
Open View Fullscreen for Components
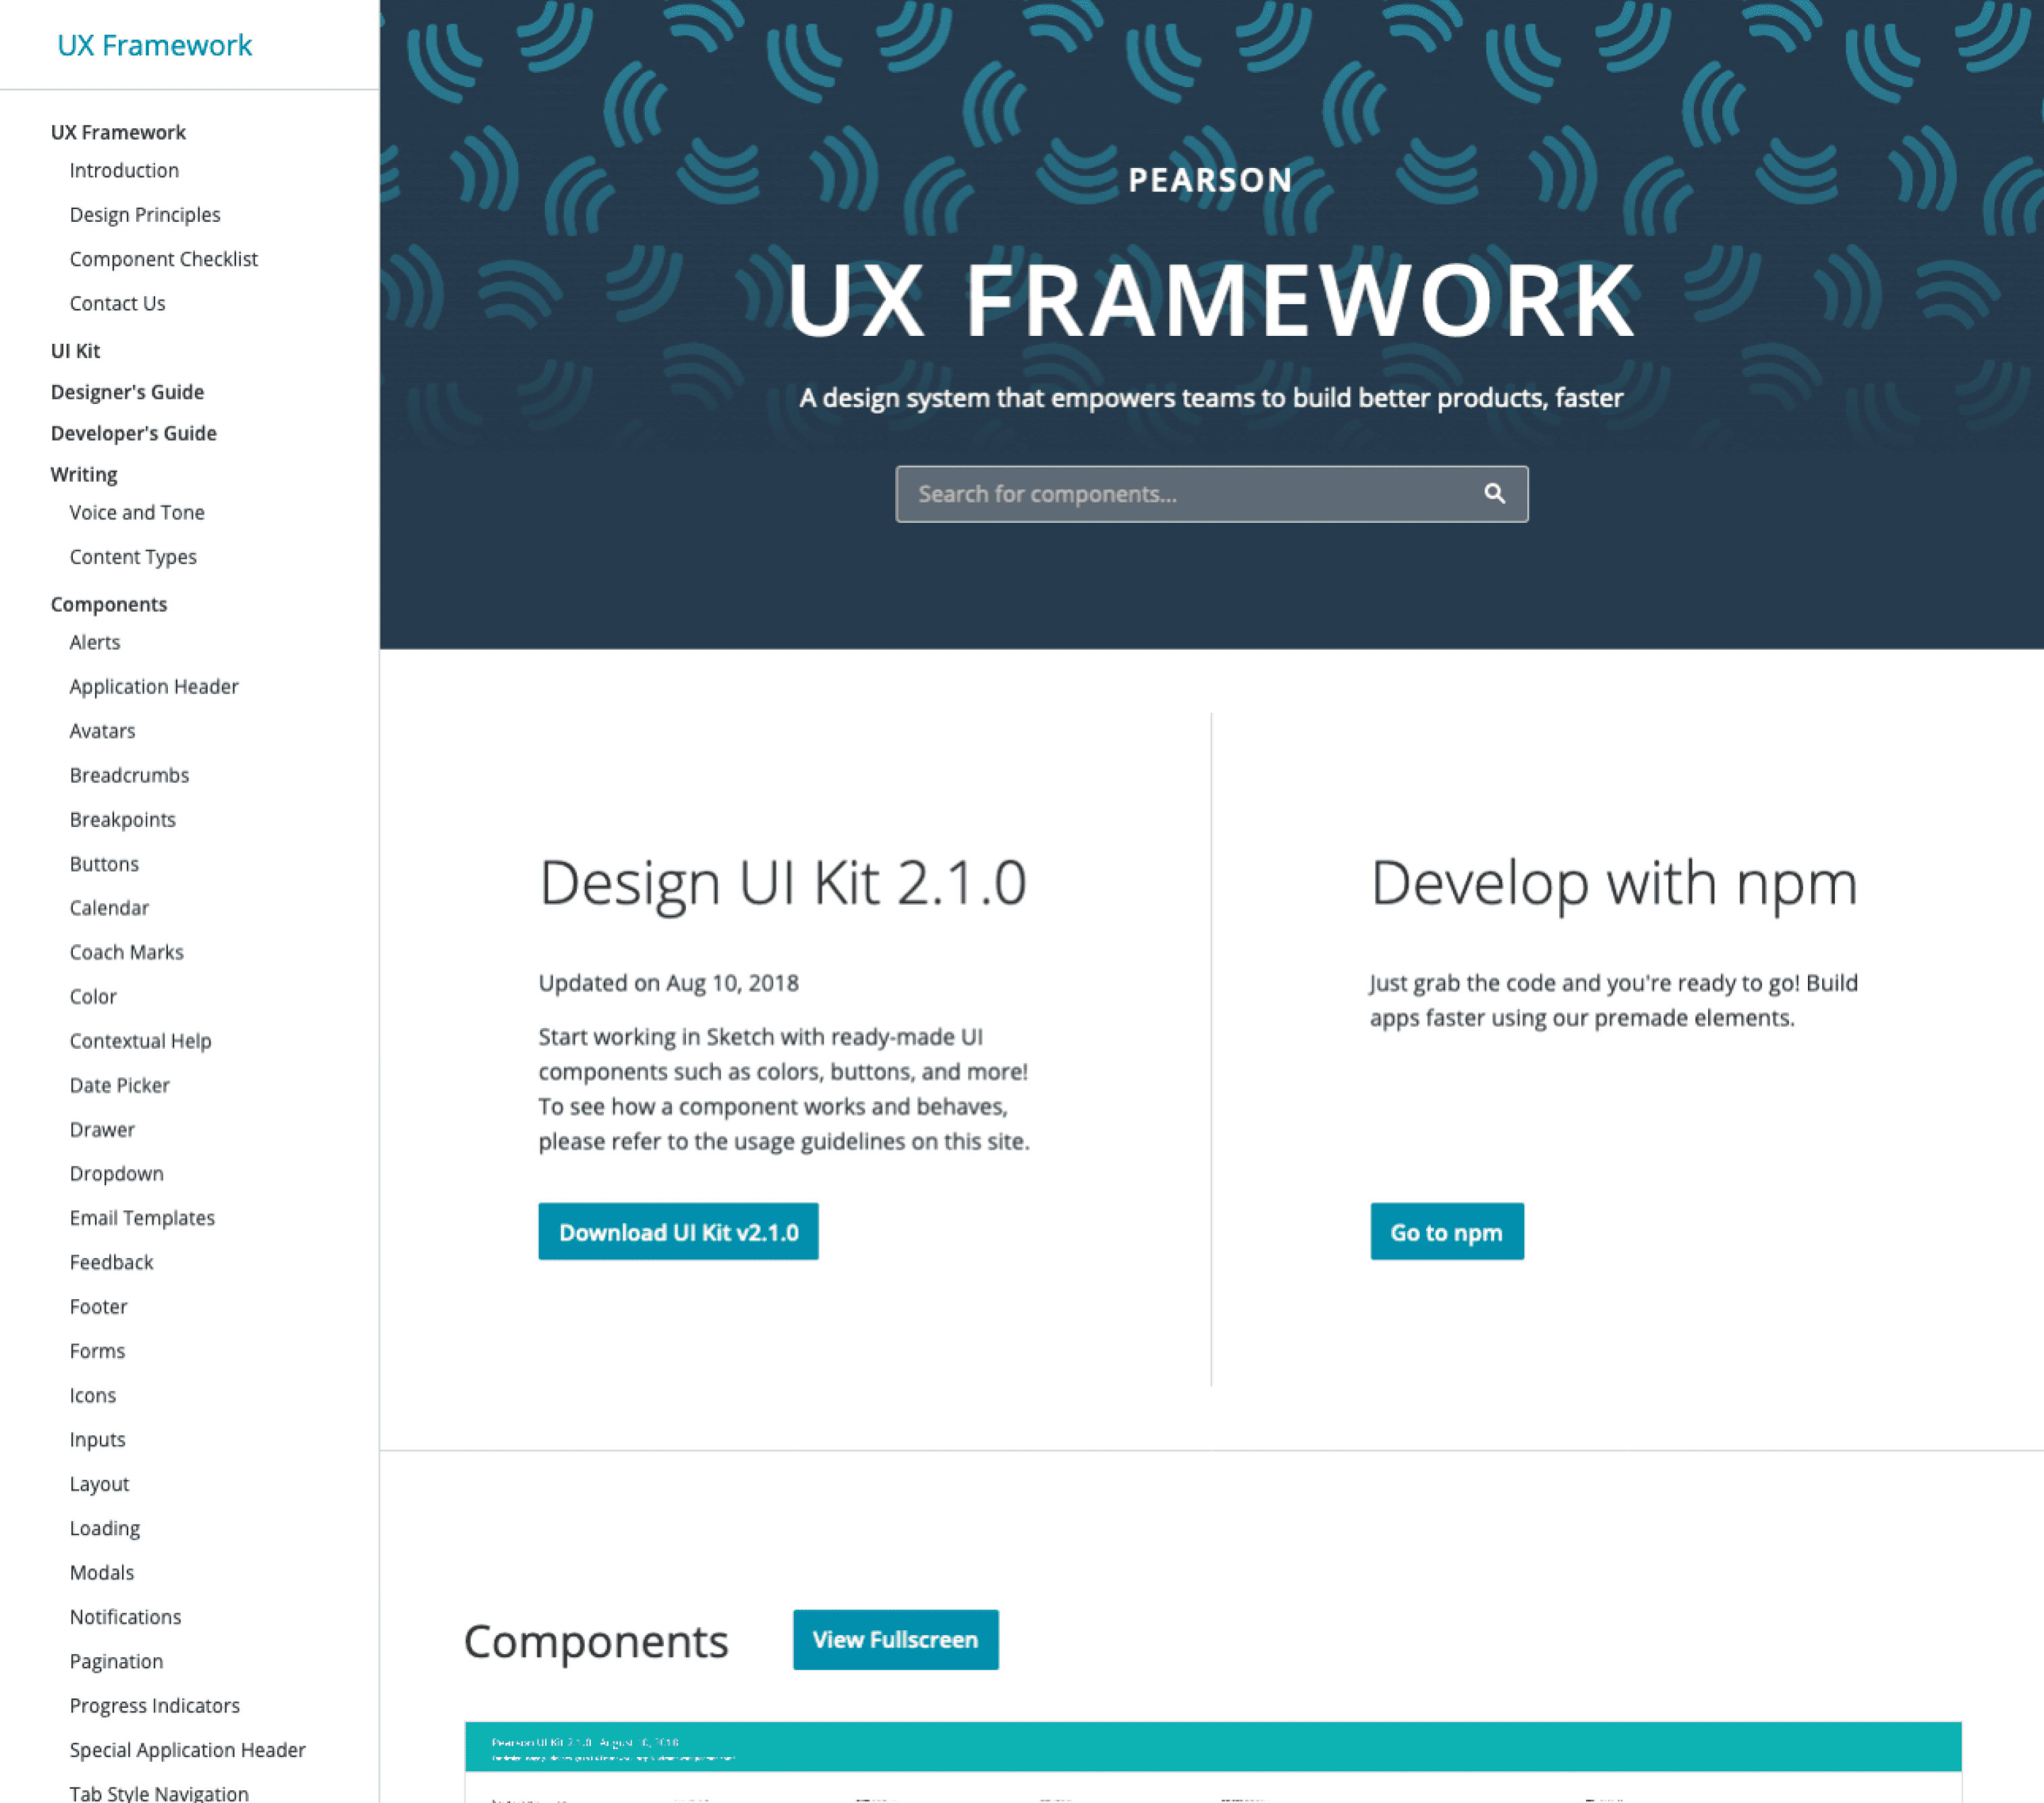pos(895,1639)
